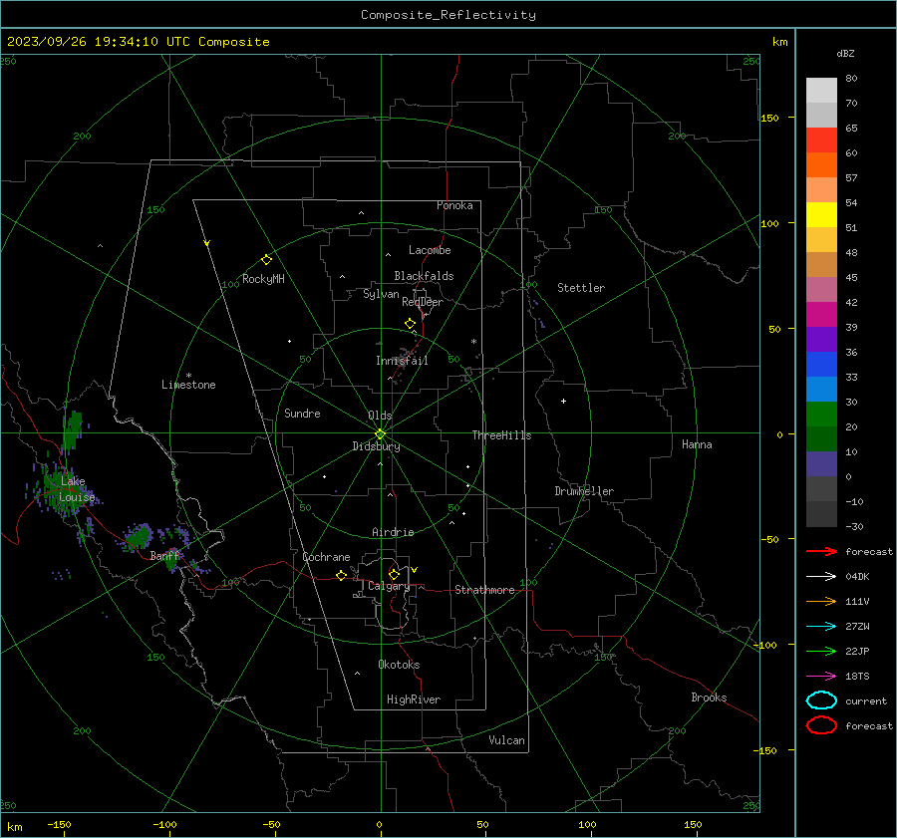Select the orange 57–60 dBZ swatch
Screen dimensions: 897x838
821,165
